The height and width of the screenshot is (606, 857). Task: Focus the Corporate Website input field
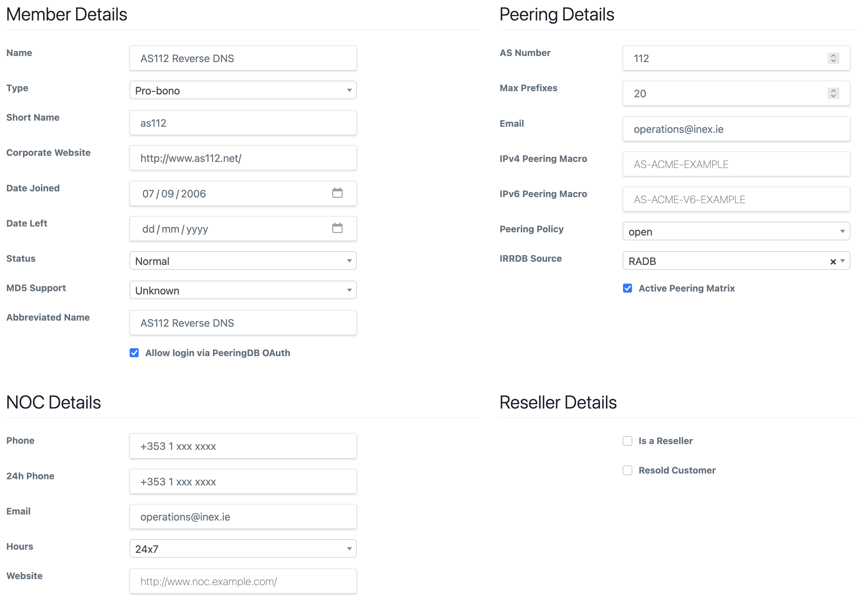pyautogui.click(x=243, y=158)
